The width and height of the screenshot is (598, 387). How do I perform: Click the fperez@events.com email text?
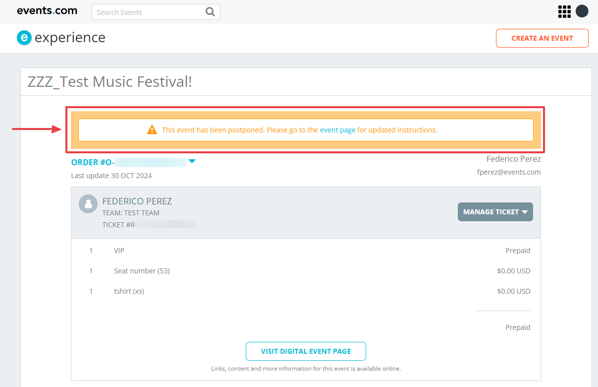(x=509, y=172)
